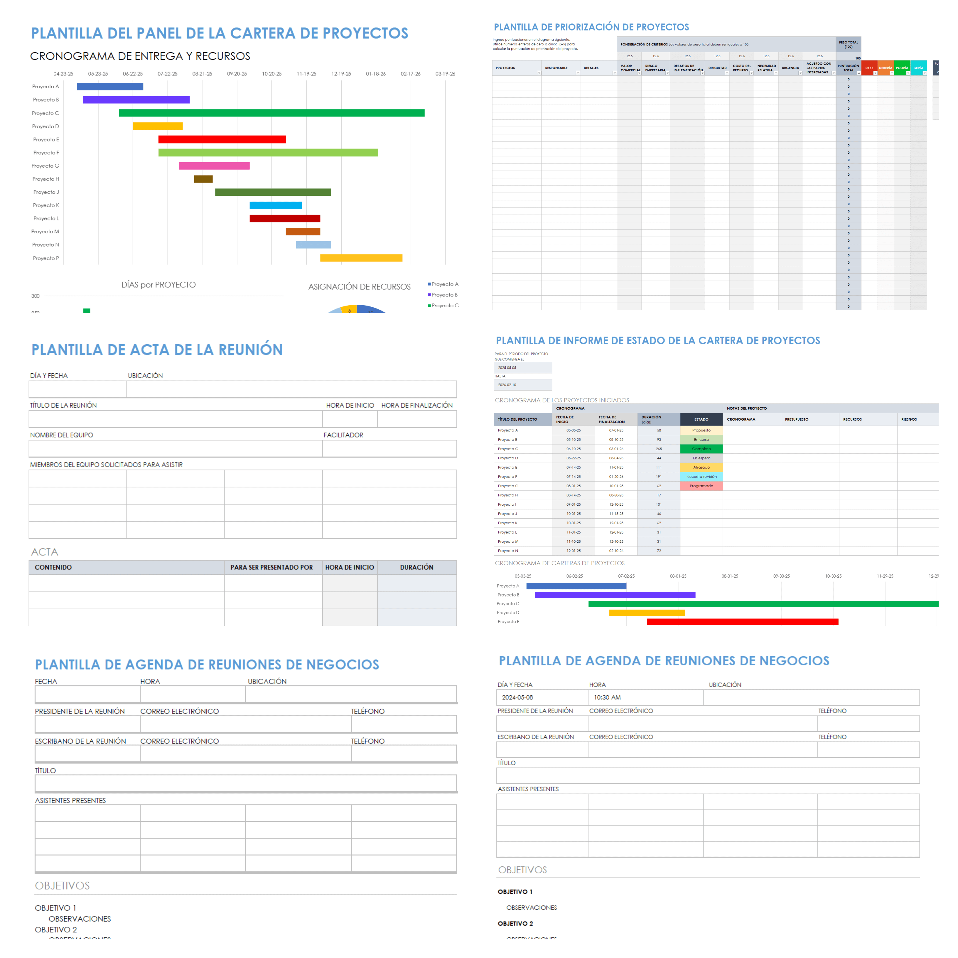The image size is (958, 958).
Task: Click the start date field showing 2025-05-05
Action: tap(523, 367)
